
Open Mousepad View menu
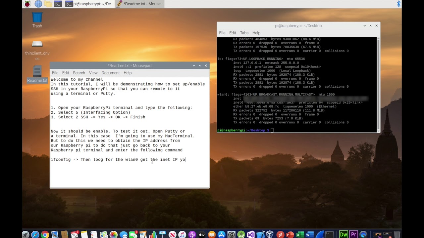tap(93, 73)
